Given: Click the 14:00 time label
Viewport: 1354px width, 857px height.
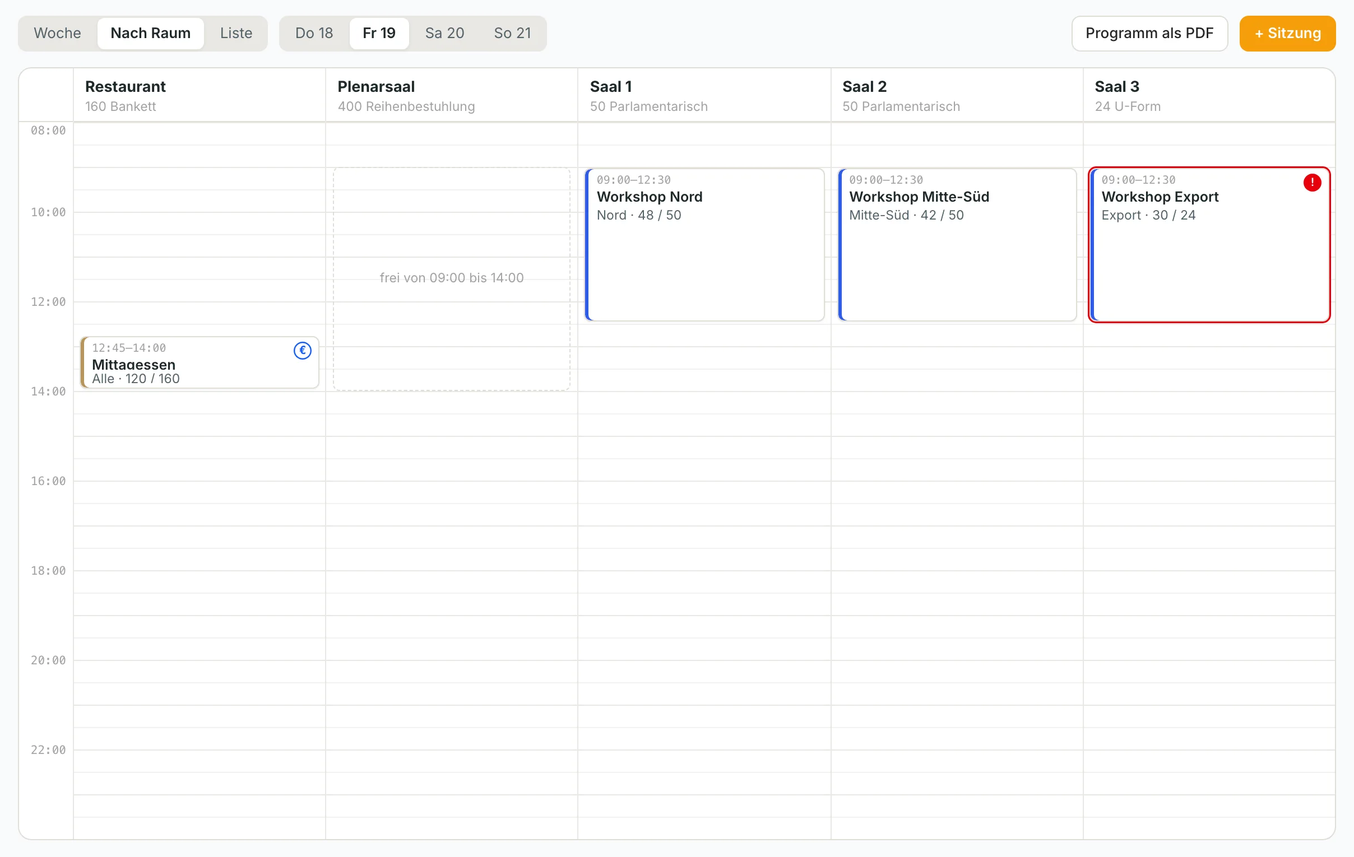Looking at the screenshot, I should (x=48, y=392).
